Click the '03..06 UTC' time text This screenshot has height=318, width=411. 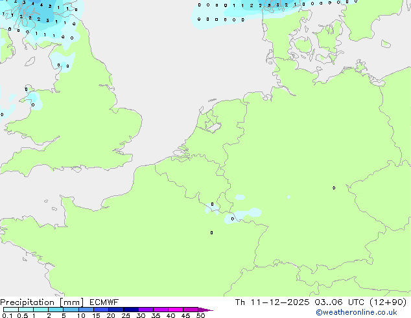(340, 302)
